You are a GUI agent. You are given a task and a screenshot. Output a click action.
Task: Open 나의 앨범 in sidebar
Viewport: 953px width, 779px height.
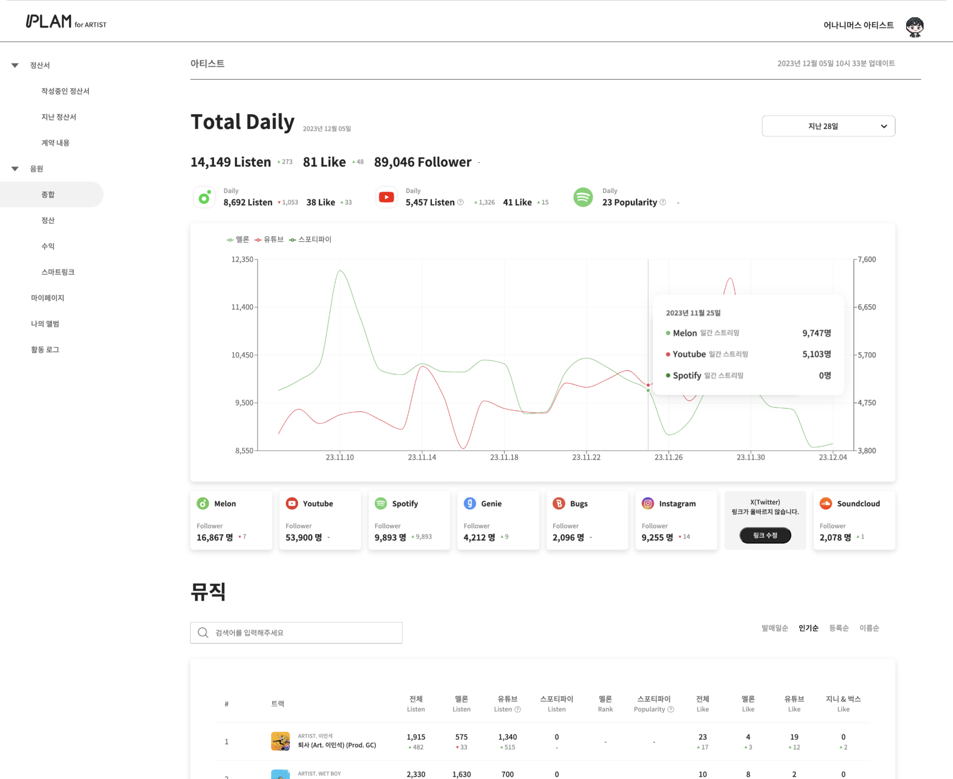[x=45, y=324]
